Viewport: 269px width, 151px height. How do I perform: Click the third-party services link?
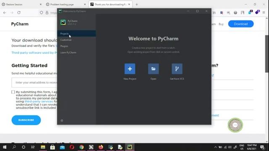coord(39,102)
